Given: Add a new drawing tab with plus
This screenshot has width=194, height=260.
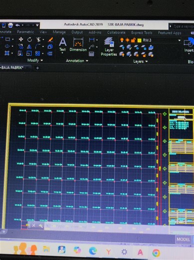Looking at the screenshot, I should (37, 68).
